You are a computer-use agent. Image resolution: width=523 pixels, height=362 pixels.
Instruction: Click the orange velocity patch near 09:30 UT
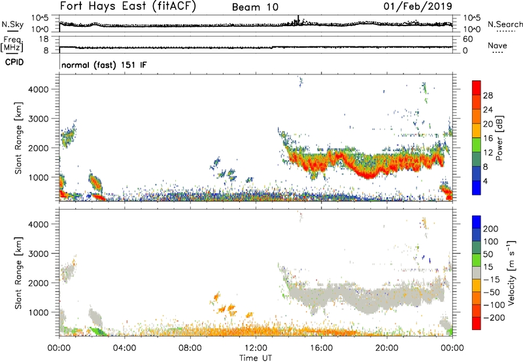[217, 296]
